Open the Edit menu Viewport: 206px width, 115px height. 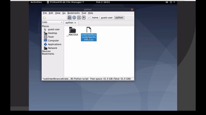[51, 13]
